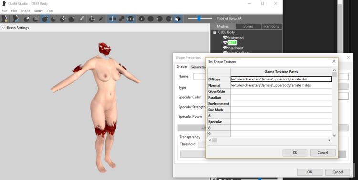Click OK in Shape Properties dialog
The image size is (358, 180).
[x=310, y=172]
